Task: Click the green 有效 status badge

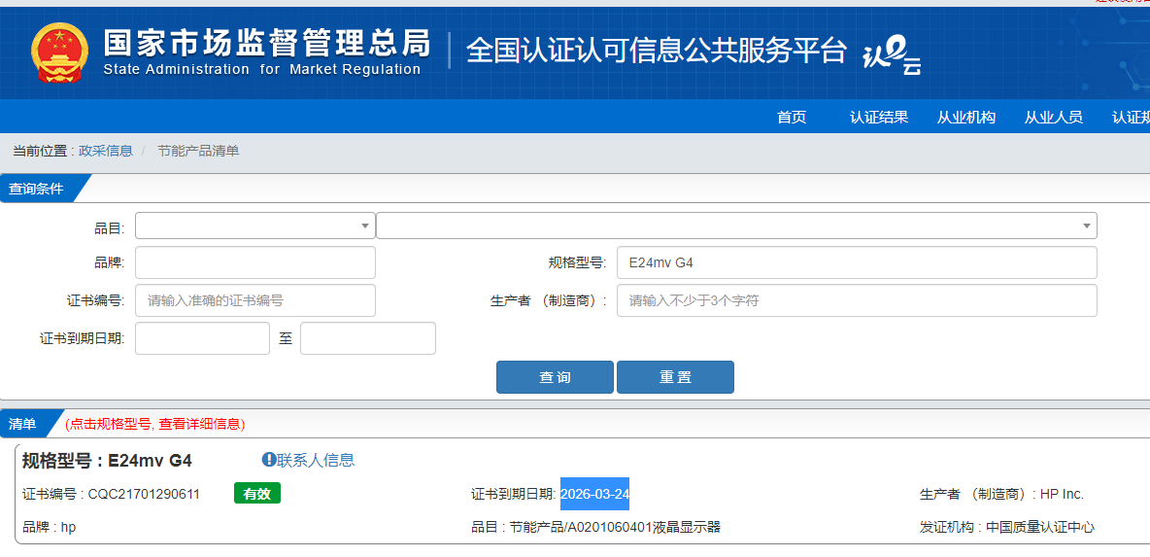Action: coord(257,494)
